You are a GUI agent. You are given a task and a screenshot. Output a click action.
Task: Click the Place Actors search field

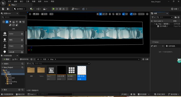(14, 17)
